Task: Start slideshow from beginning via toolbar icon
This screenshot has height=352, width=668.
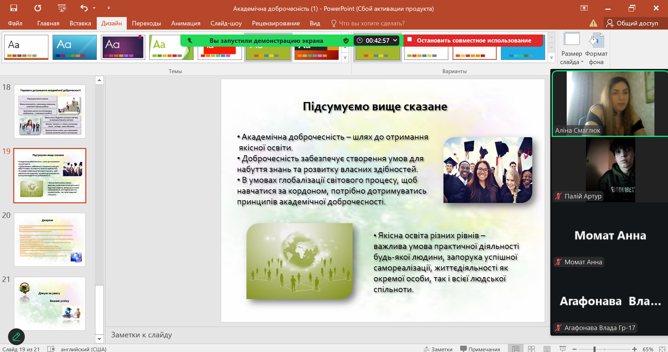Action: (x=62, y=8)
